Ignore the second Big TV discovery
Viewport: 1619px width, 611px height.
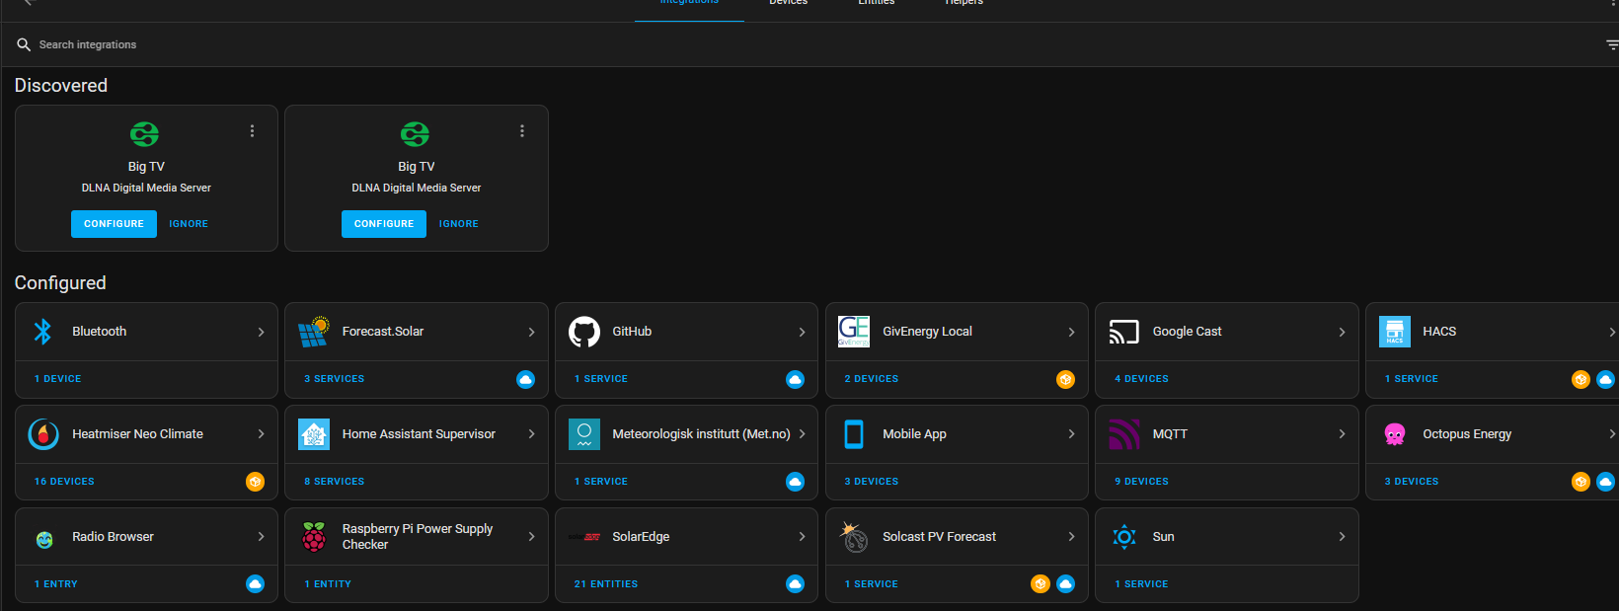coord(459,224)
